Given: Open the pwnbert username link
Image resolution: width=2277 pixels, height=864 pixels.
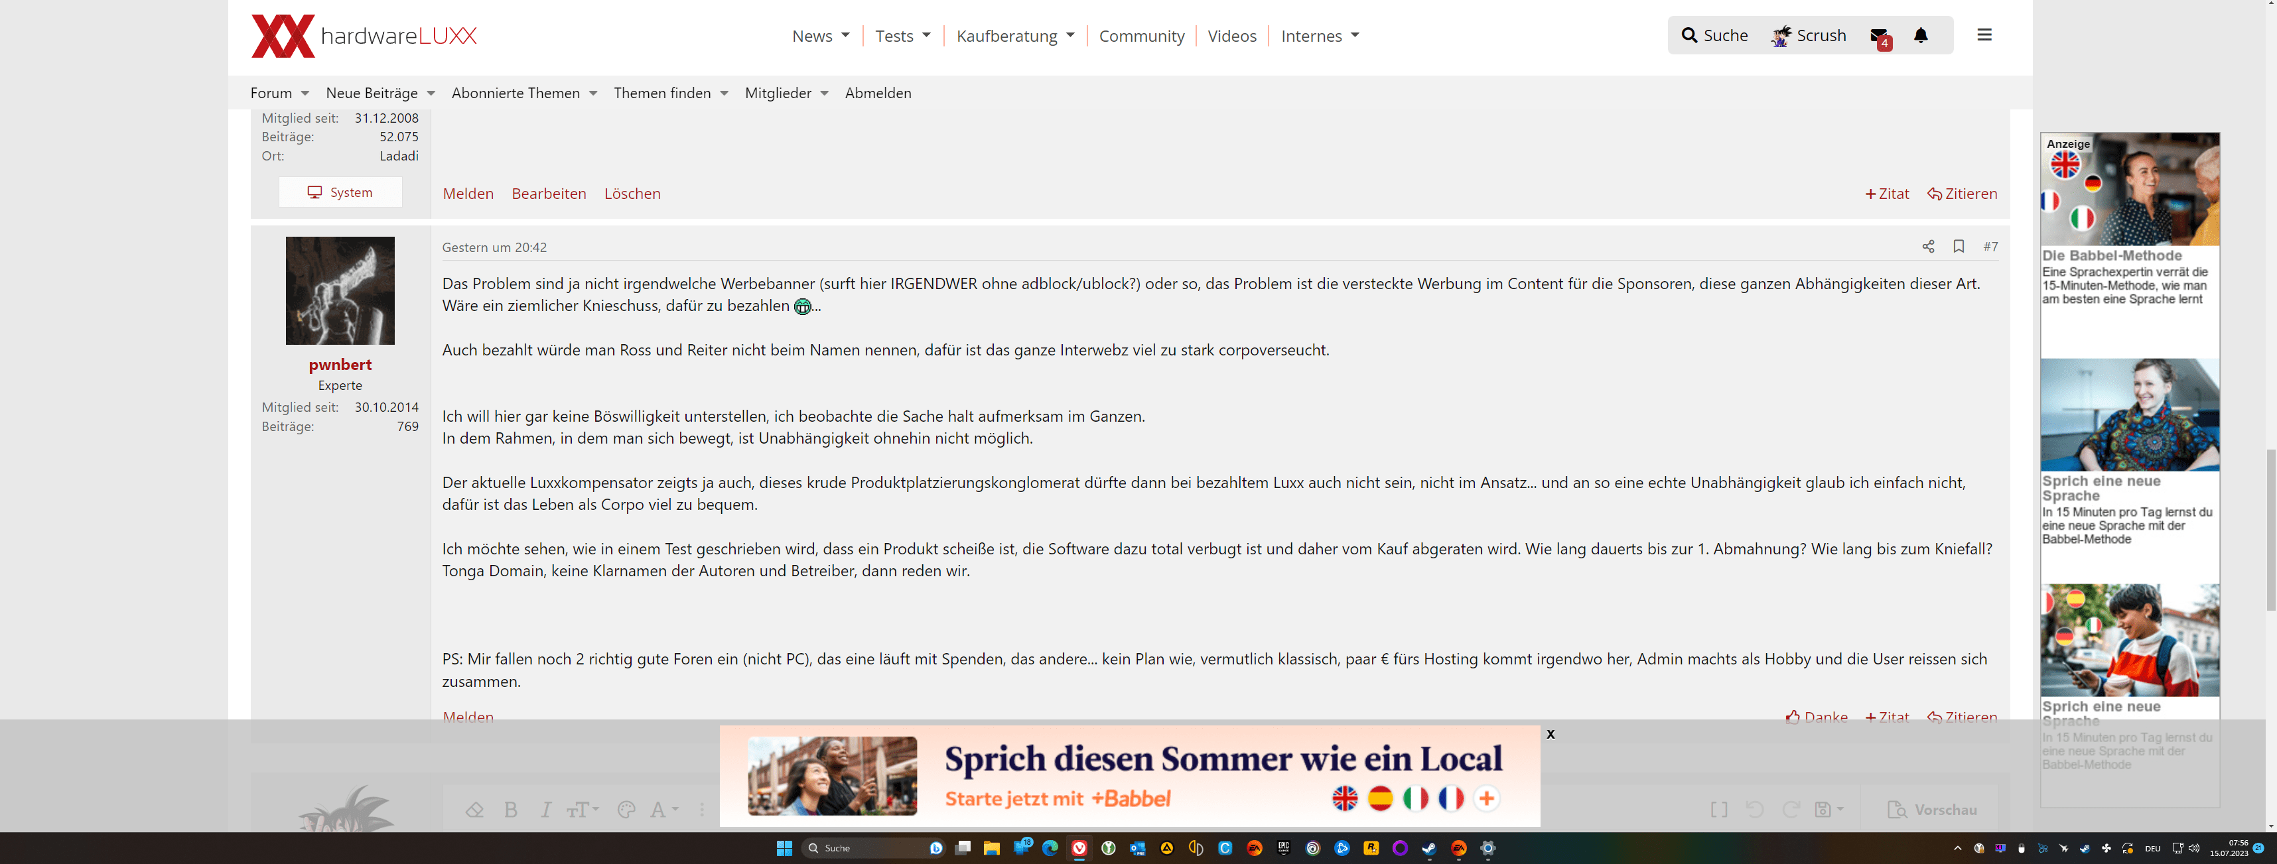Looking at the screenshot, I should tap(340, 364).
